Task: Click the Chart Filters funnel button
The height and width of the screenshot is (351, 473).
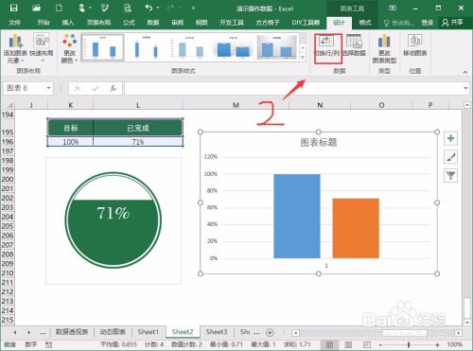Action: click(x=450, y=175)
